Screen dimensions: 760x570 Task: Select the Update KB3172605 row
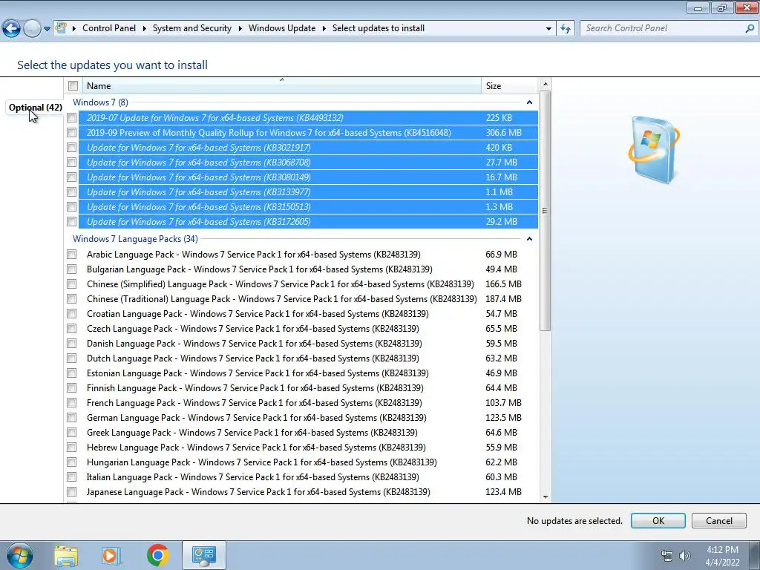pos(308,221)
